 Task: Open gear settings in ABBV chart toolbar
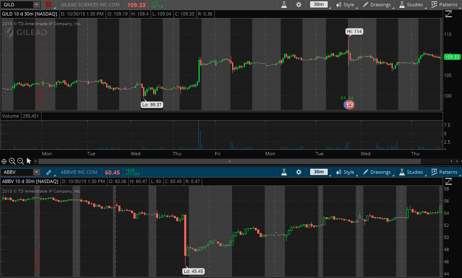tap(299, 172)
